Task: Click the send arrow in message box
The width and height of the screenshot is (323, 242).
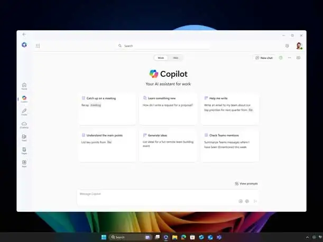Action: 255,201
